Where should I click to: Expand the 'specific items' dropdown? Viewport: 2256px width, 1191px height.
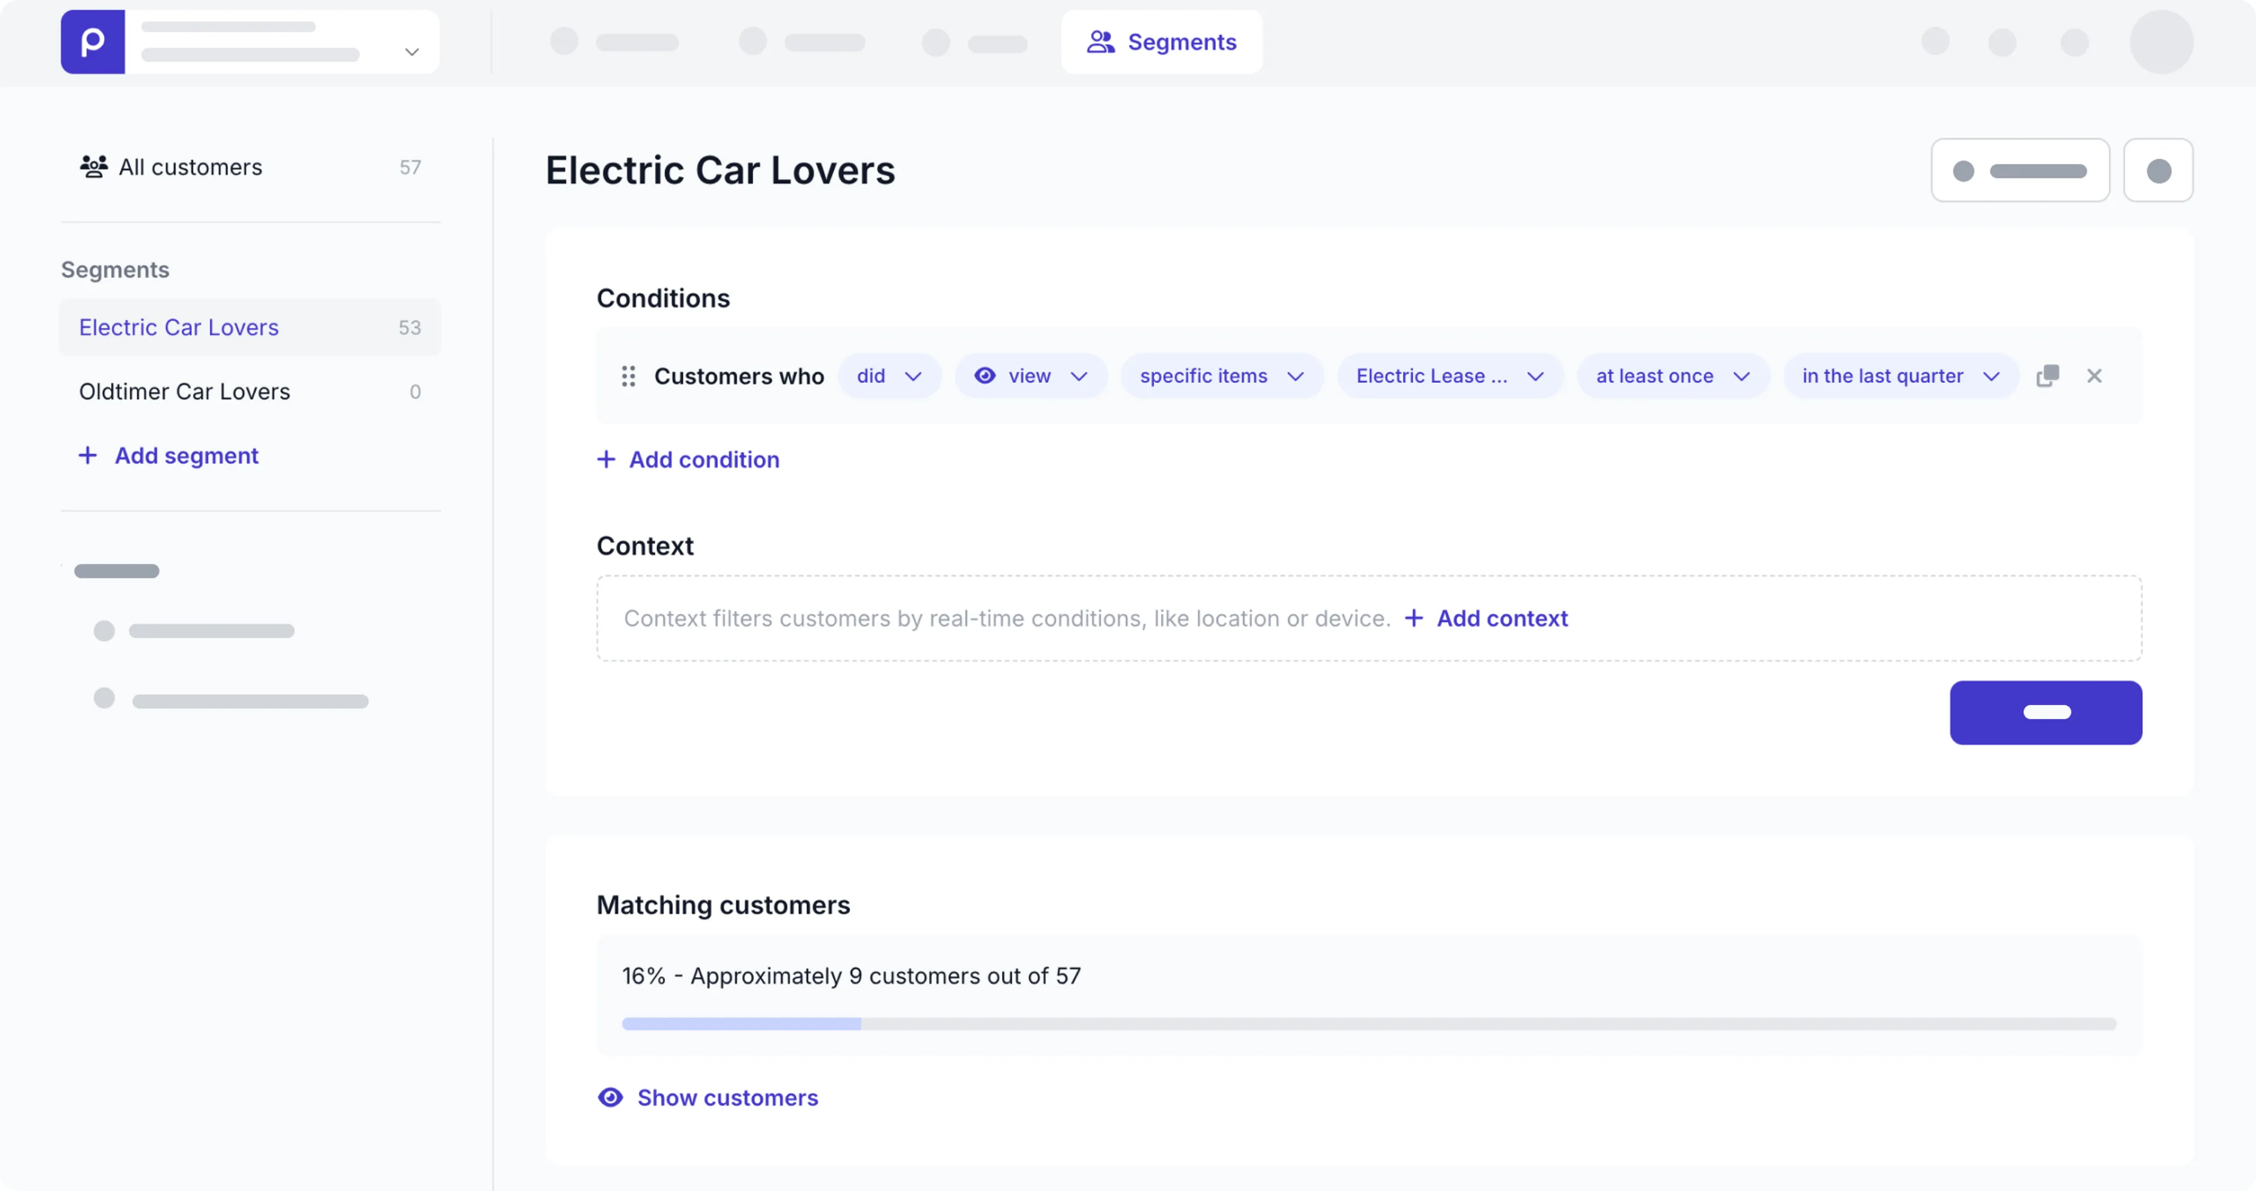tap(1222, 376)
